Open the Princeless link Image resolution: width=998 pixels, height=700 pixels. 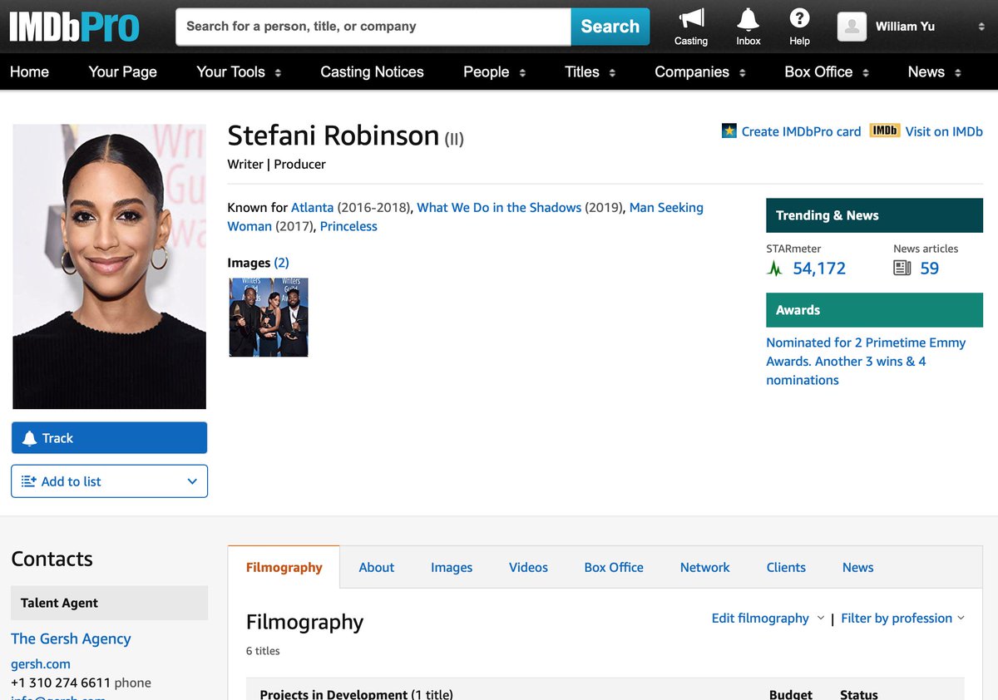coord(348,226)
